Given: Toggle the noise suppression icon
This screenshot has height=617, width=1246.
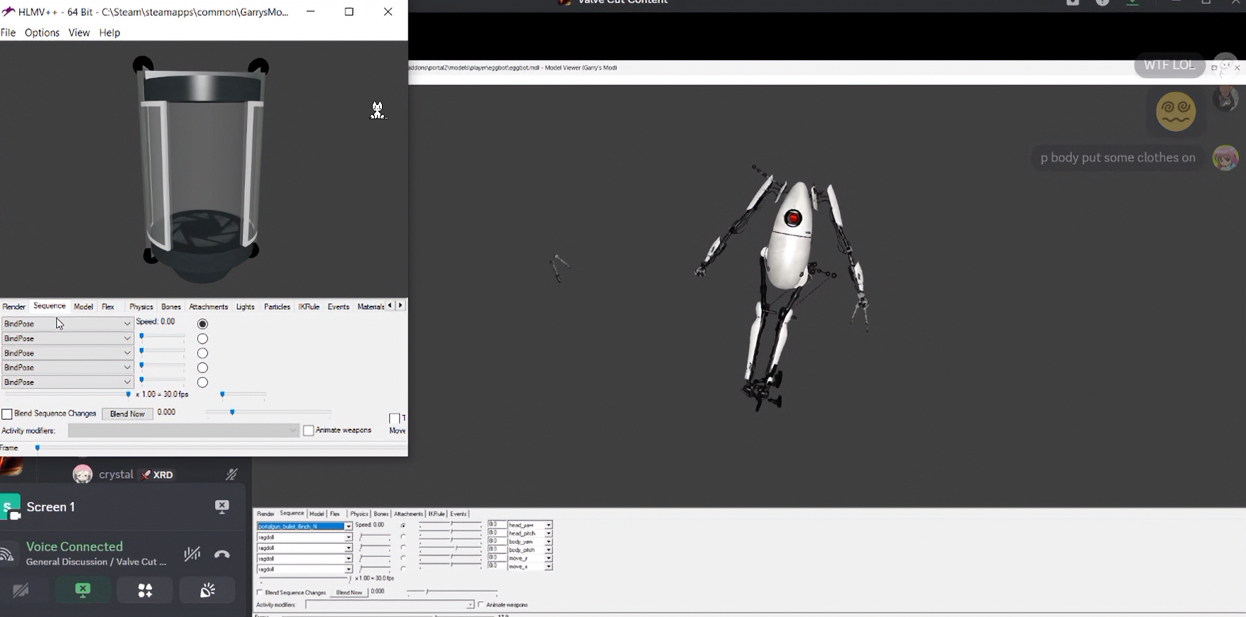Looking at the screenshot, I should point(192,554).
